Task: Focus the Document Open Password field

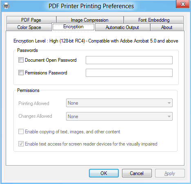Action: [x=129, y=60]
